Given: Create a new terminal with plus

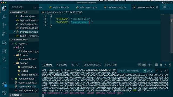Looking at the screenshot, I should pyautogui.click(x=149, y=65).
